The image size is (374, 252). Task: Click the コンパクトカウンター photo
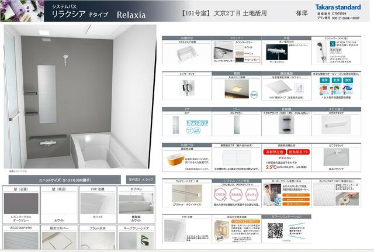point(223,50)
